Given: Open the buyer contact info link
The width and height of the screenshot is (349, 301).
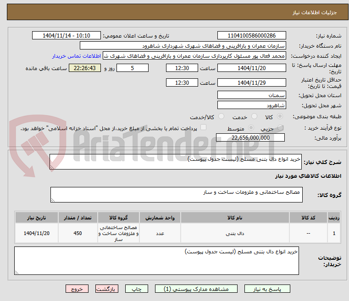Looking at the screenshot, I should 77,56.
